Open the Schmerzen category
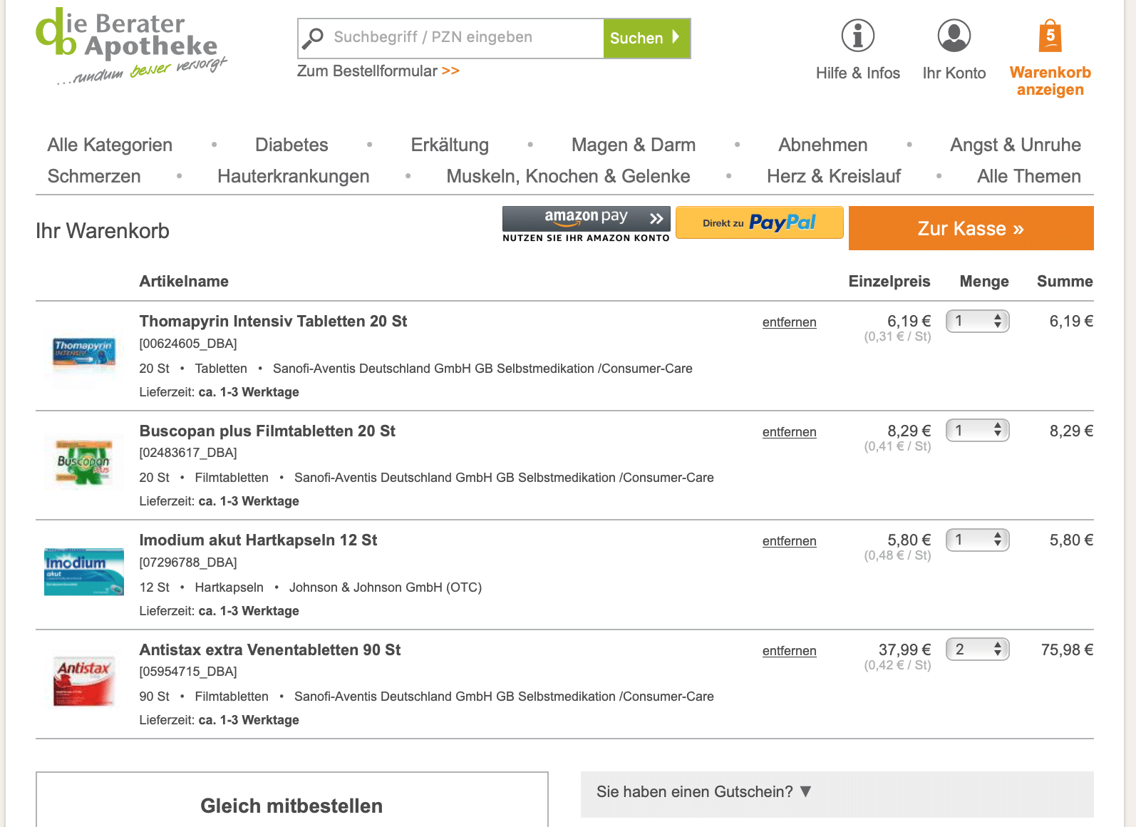The height and width of the screenshot is (827, 1136). (94, 176)
